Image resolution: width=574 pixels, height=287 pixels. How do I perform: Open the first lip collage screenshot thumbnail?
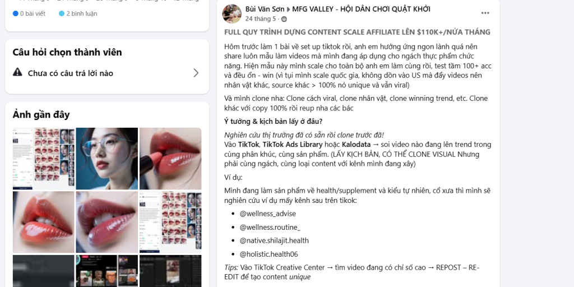pos(44,159)
